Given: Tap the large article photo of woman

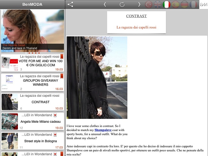Looking at the screenshot, I should click(x=97, y=78).
